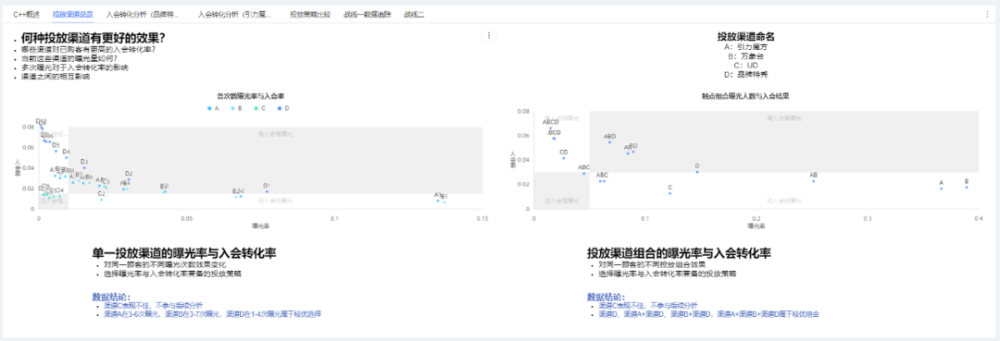Open the 战线二 tab
This screenshot has width=1000, height=341.
click(414, 13)
